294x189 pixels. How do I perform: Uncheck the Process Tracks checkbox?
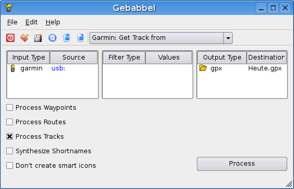point(9,137)
